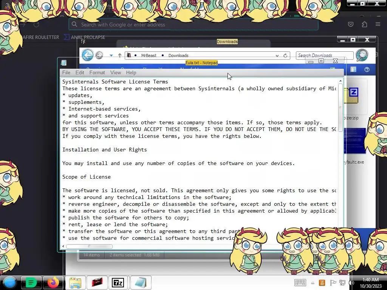This screenshot has width=387, height=290.
Task: Click the MrBeast breadcrumb in the address bar
Action: (x=149, y=56)
